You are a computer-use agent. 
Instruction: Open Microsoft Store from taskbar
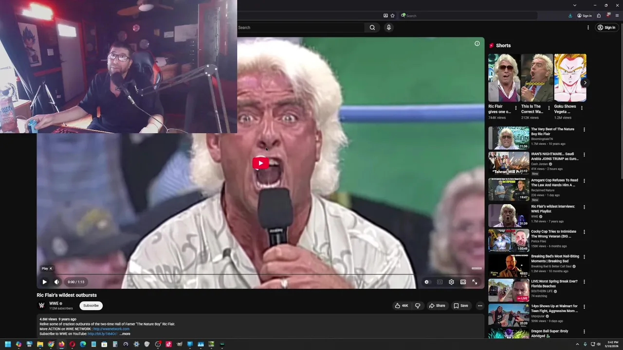[x=104, y=344]
